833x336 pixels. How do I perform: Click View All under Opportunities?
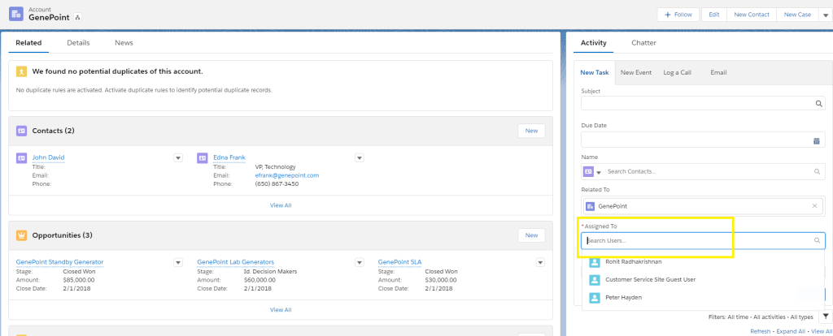[x=281, y=309]
